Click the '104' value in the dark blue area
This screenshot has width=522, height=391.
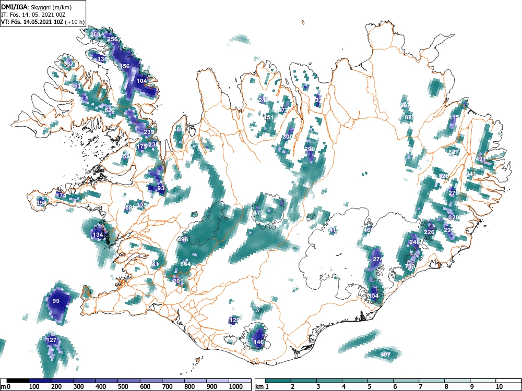pos(142,81)
